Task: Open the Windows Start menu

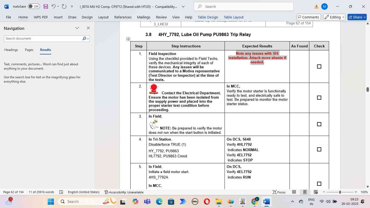Action: [51, 201]
